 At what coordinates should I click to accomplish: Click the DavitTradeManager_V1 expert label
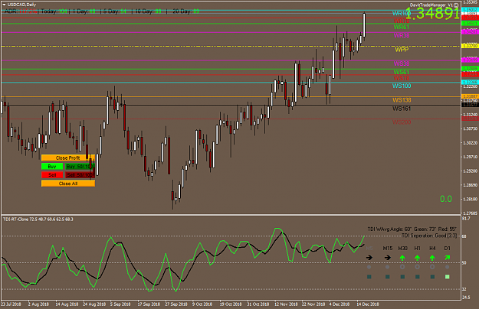click(x=431, y=5)
